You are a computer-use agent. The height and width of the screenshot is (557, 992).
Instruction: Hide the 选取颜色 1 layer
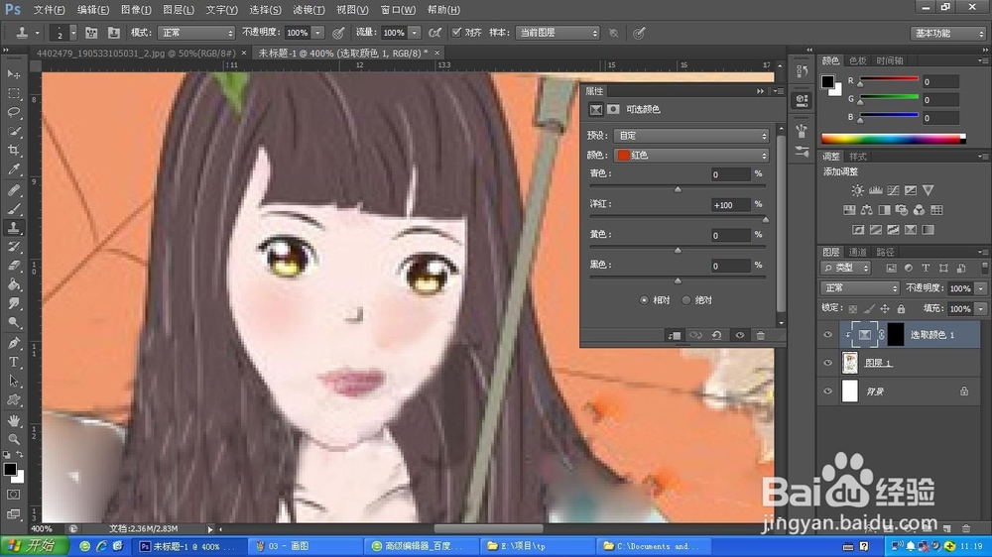pyautogui.click(x=827, y=335)
